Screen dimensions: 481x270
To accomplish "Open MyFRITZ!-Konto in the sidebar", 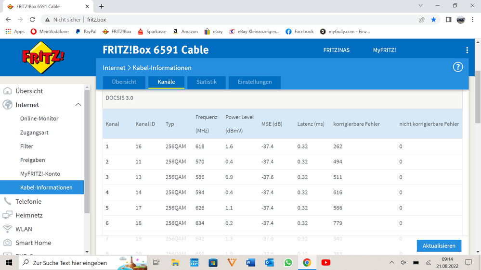I will tap(40, 174).
